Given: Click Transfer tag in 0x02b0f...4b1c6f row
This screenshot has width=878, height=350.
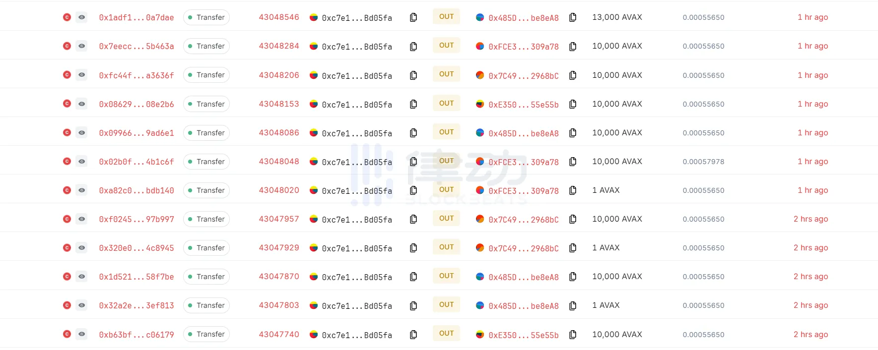Looking at the screenshot, I should pyautogui.click(x=206, y=162).
